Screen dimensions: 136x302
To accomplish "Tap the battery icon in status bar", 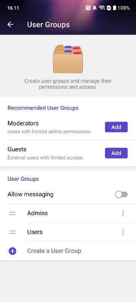I will [x=114, y=8].
